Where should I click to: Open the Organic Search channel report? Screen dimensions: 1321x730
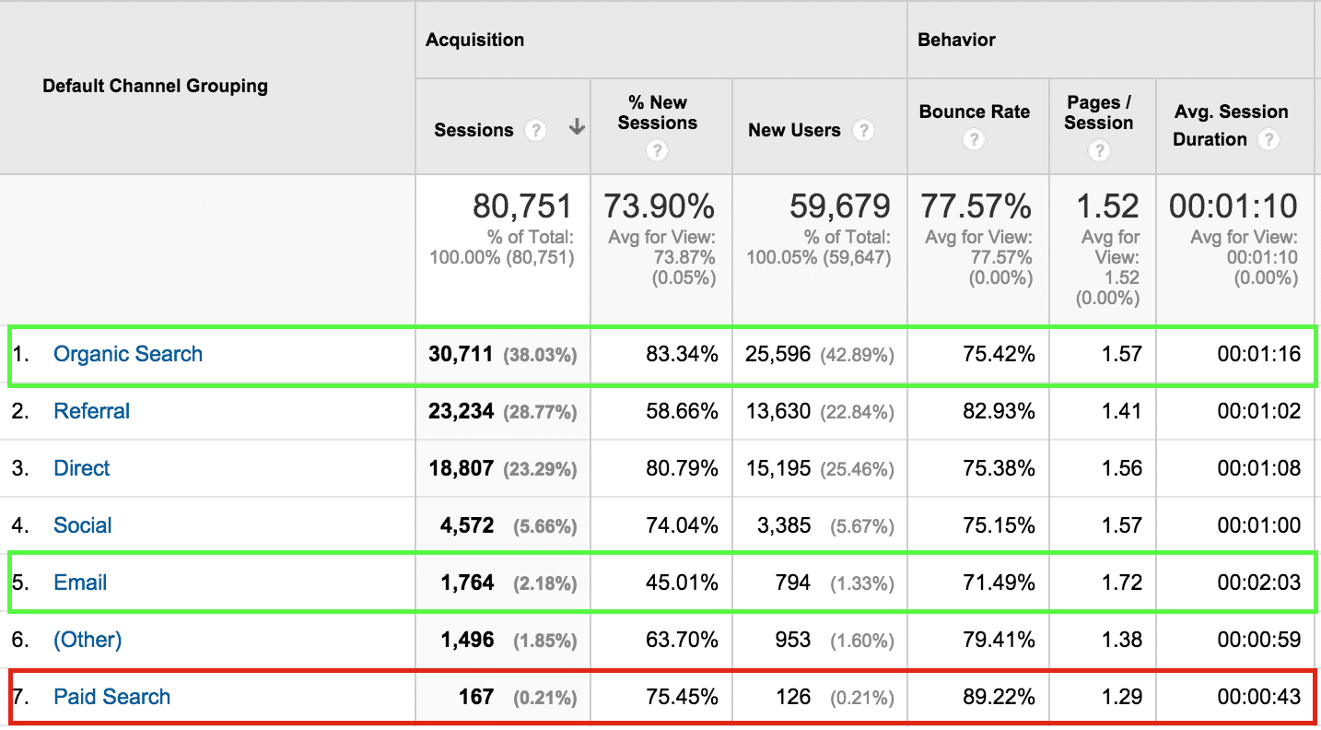point(128,354)
